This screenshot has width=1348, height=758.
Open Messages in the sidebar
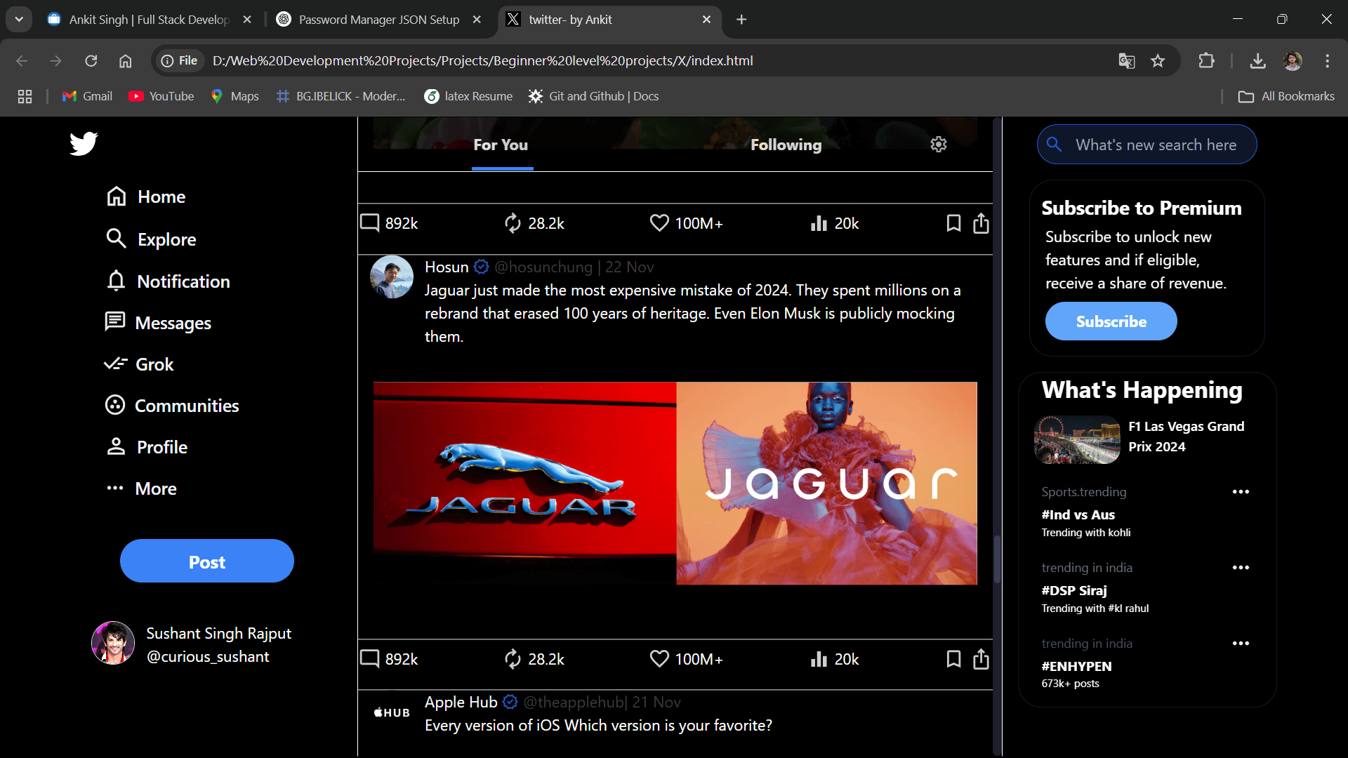(x=158, y=323)
